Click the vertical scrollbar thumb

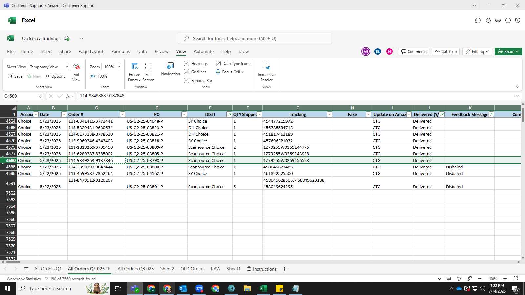click(x=523, y=114)
